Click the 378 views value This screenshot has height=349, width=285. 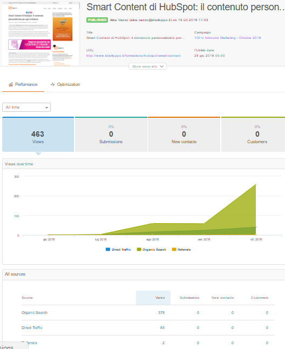(161, 312)
